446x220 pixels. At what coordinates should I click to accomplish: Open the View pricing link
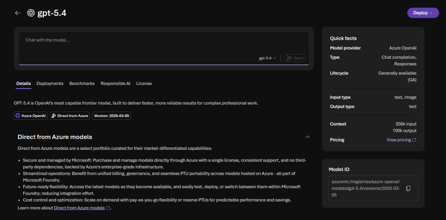pos(398,140)
